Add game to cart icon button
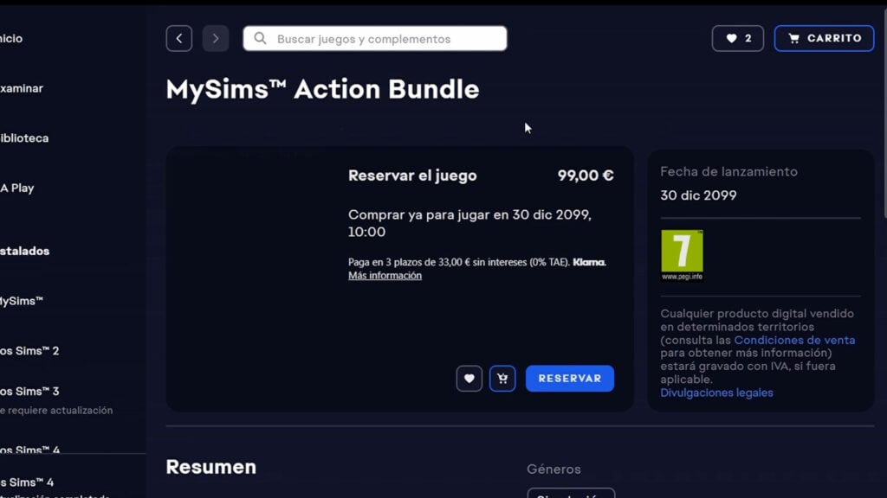This screenshot has height=498, width=887. tap(502, 379)
